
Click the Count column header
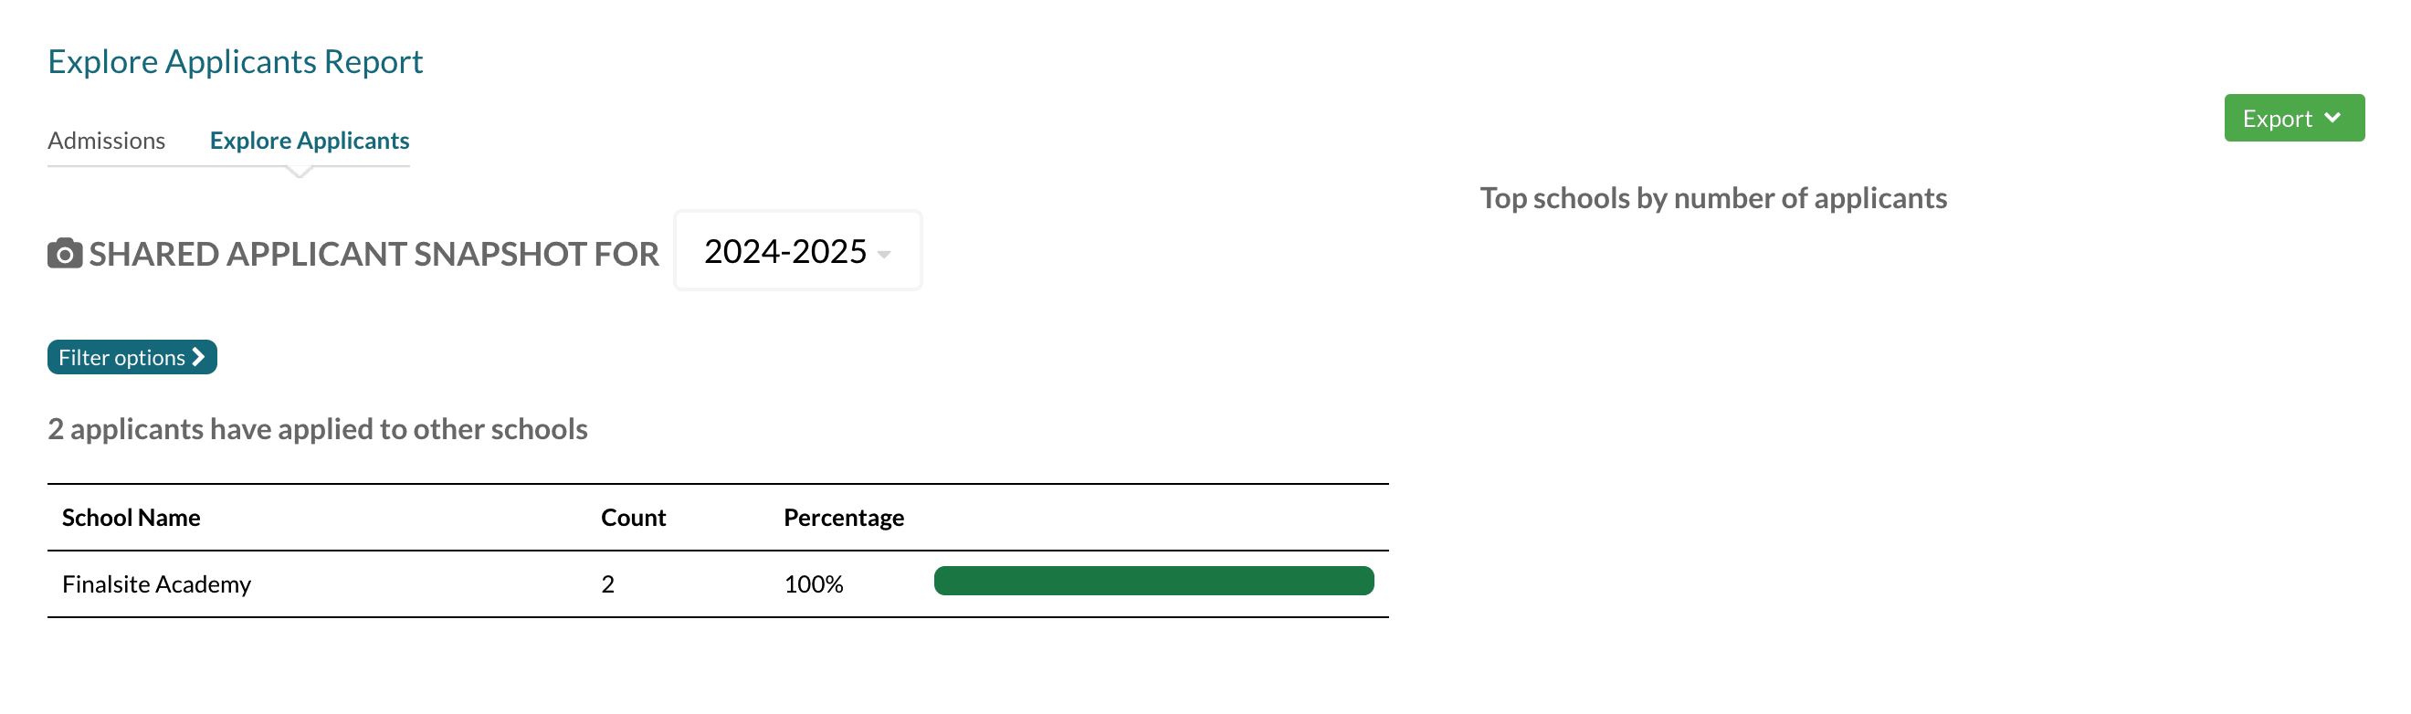(633, 518)
